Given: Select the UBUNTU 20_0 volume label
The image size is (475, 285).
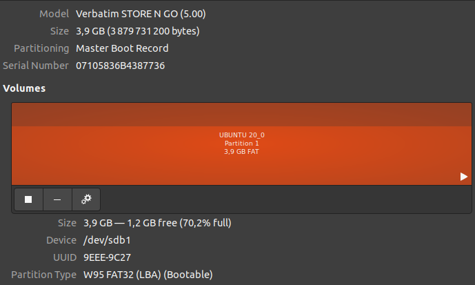Looking at the screenshot, I should click(x=241, y=135).
